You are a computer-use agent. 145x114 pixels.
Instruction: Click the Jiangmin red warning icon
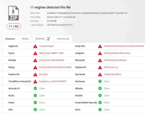[100, 53]
